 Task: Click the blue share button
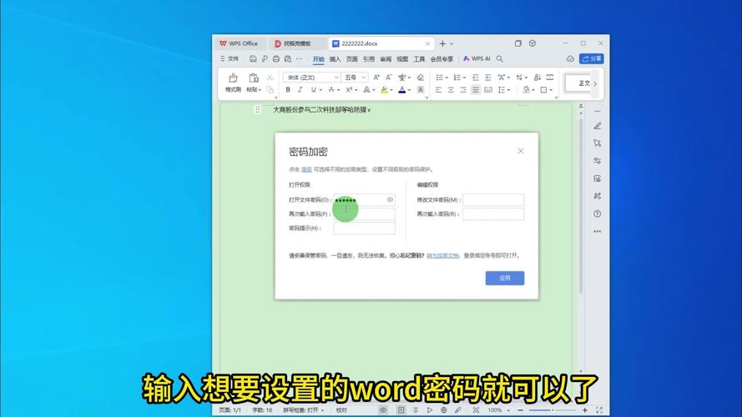click(x=592, y=58)
